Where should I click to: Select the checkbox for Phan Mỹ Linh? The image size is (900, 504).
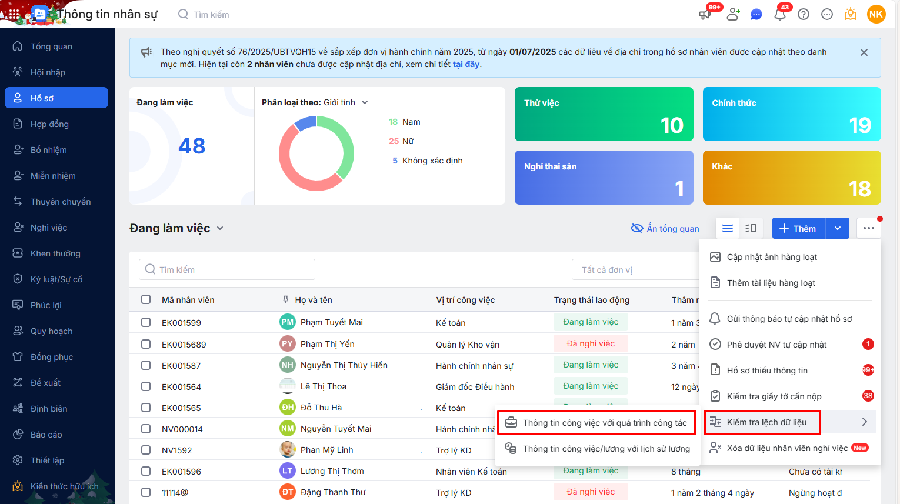pyautogui.click(x=146, y=450)
